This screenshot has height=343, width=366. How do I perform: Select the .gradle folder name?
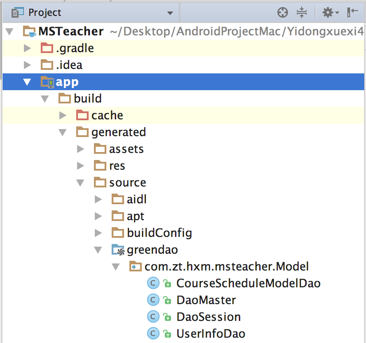(75, 49)
